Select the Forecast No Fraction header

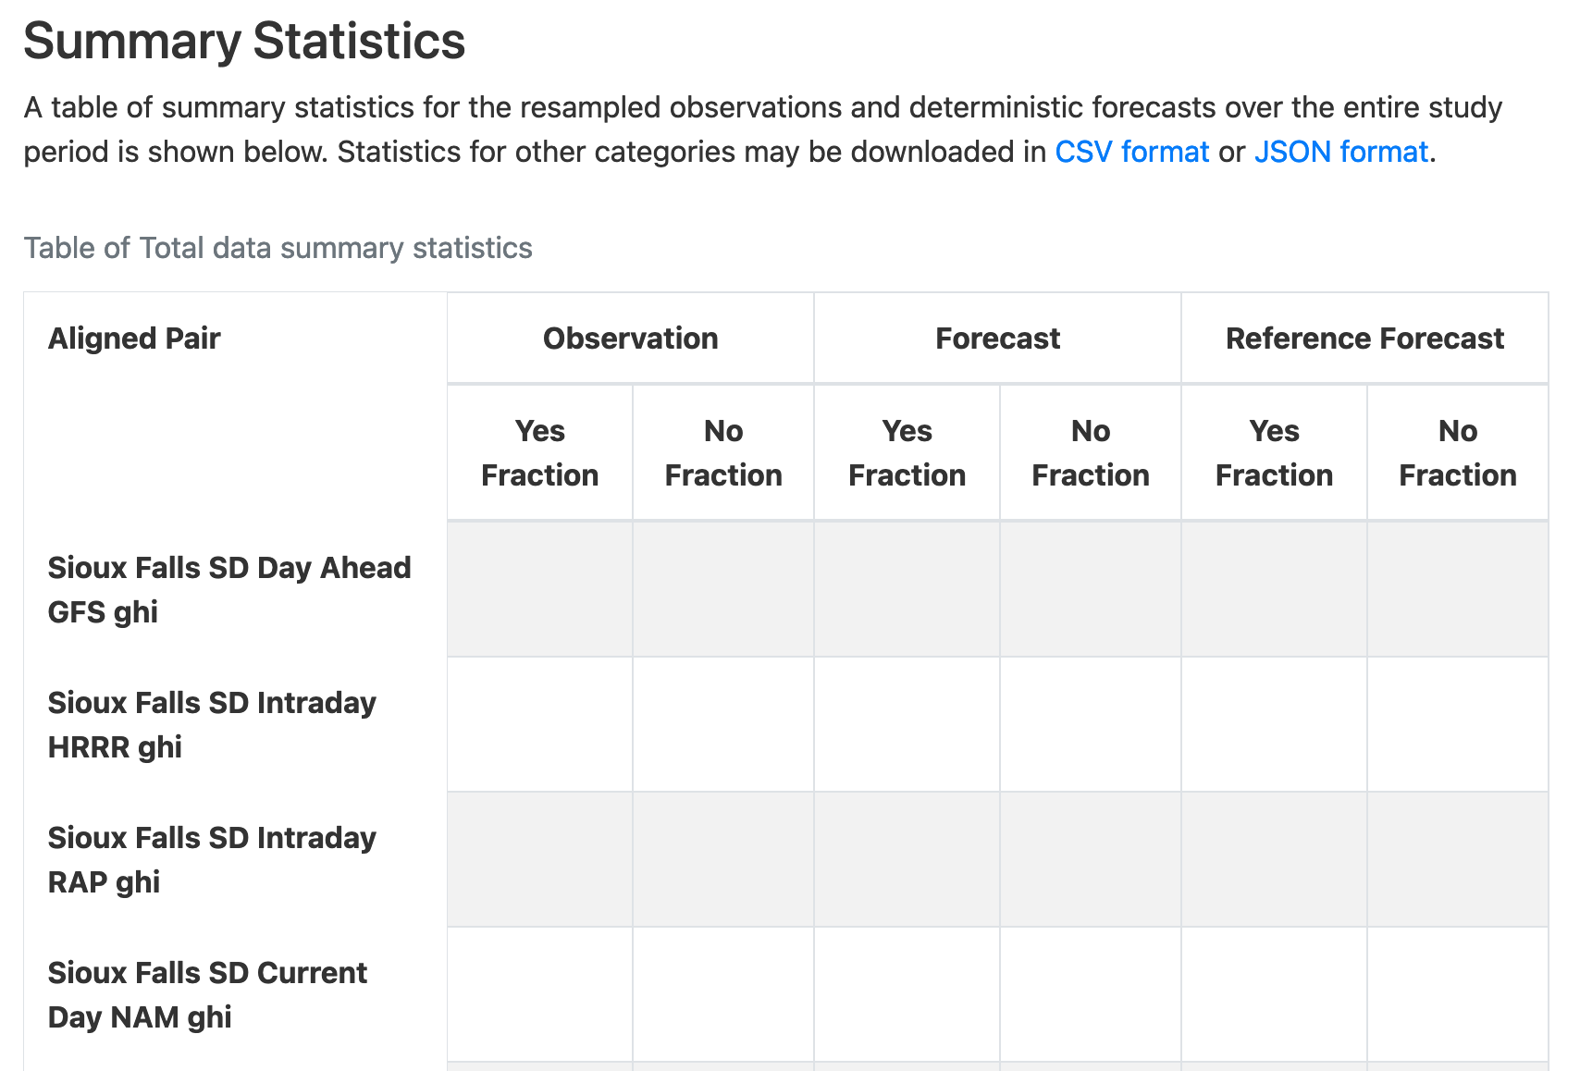click(x=1090, y=452)
